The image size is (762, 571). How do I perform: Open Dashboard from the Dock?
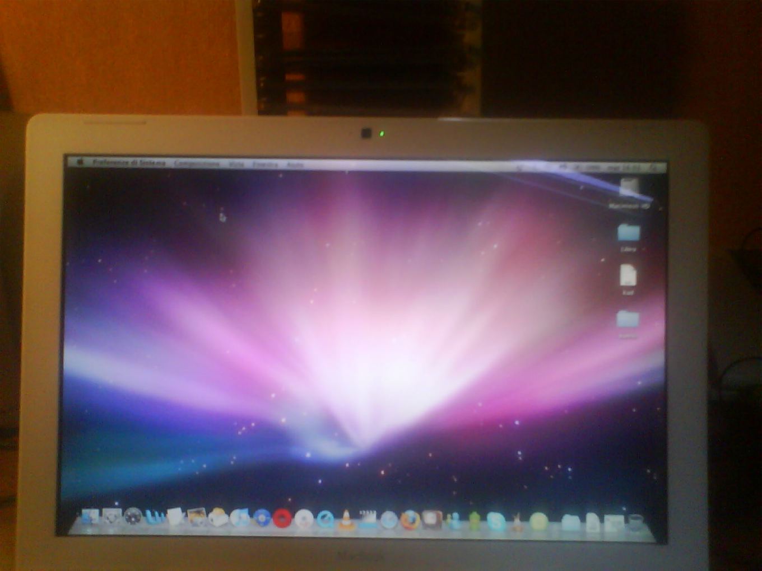pyautogui.click(x=133, y=516)
